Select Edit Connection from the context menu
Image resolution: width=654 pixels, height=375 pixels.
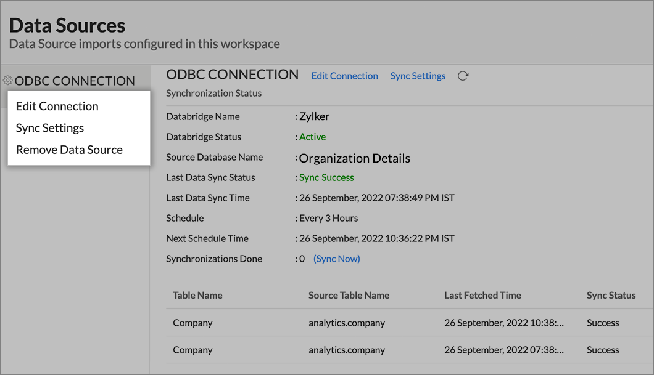click(x=56, y=106)
